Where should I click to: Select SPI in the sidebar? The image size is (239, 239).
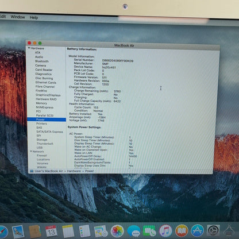(38, 136)
